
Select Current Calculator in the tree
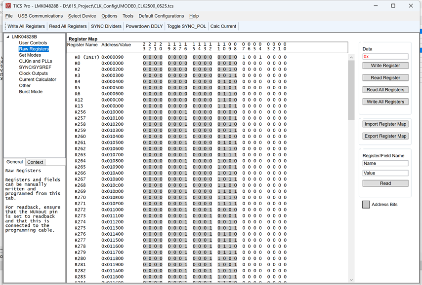coord(38,79)
